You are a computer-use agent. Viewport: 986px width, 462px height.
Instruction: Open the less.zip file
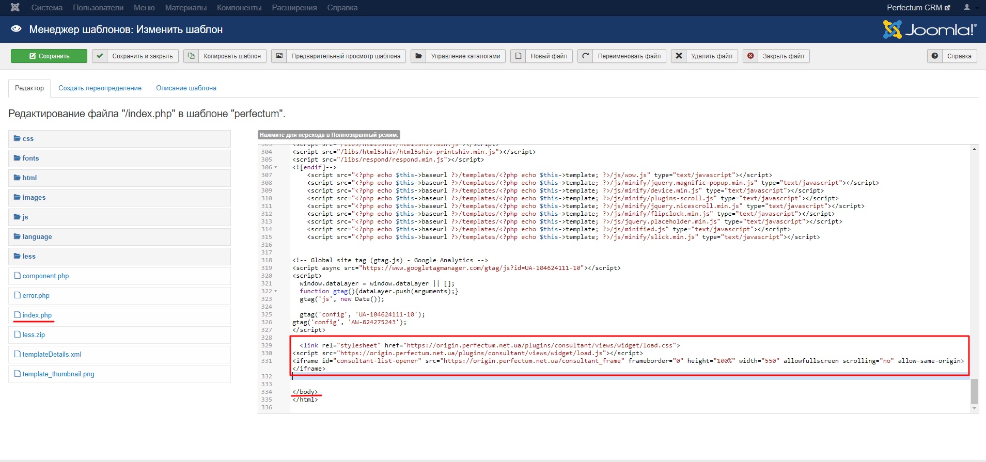119,335
